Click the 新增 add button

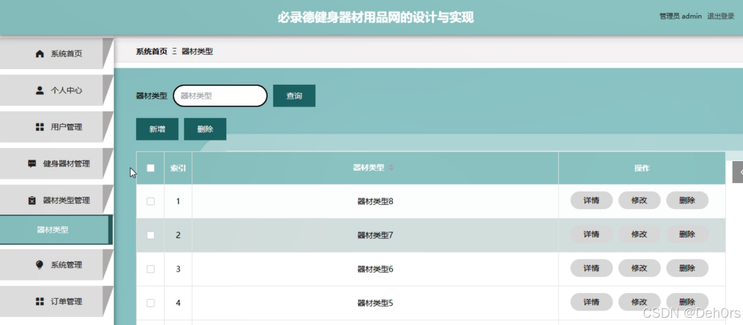pos(157,129)
